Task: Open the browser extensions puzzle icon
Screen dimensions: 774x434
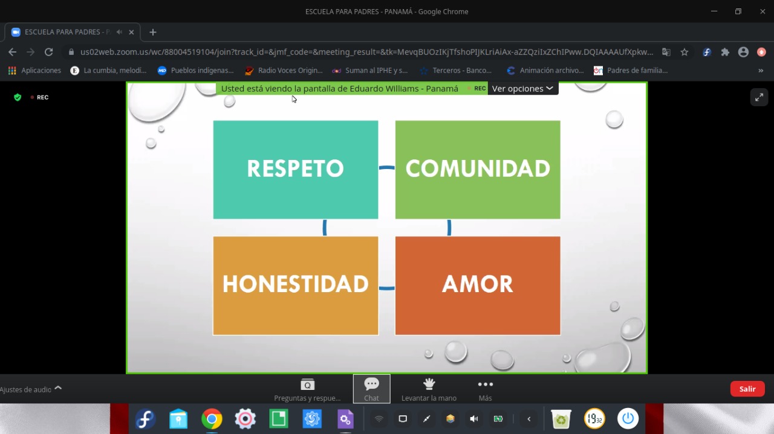Action: [x=724, y=52]
